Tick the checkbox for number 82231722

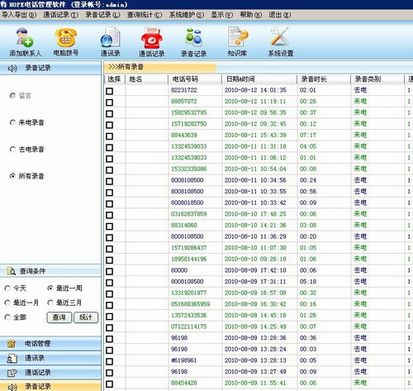click(x=110, y=91)
